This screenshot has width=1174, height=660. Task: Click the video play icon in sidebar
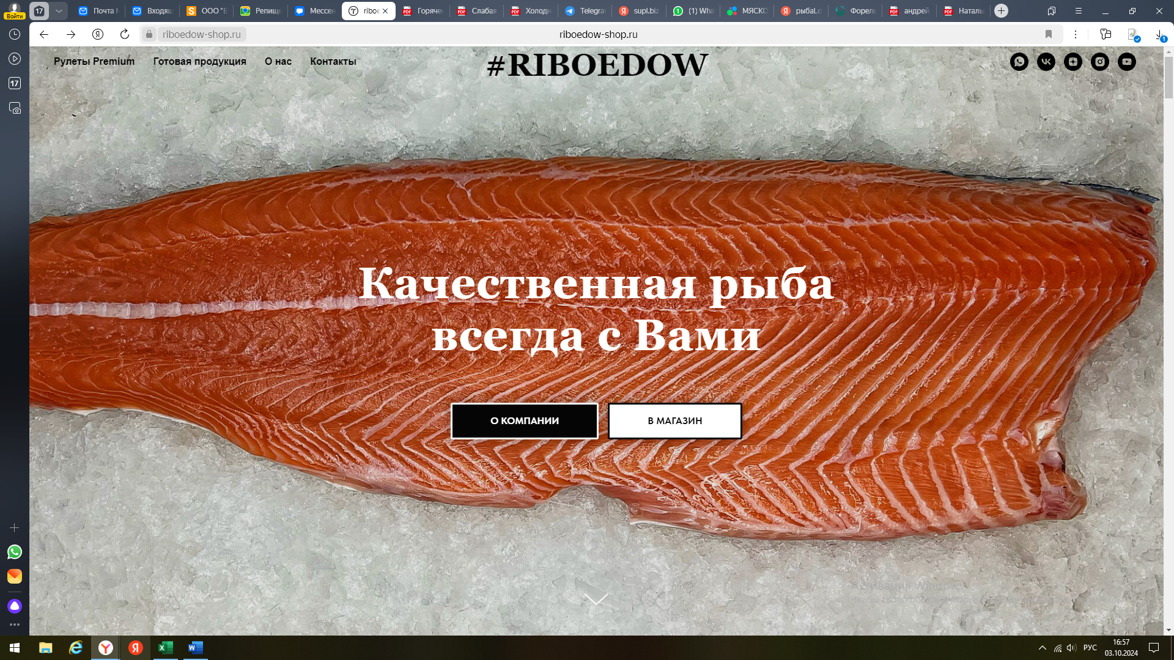(15, 59)
